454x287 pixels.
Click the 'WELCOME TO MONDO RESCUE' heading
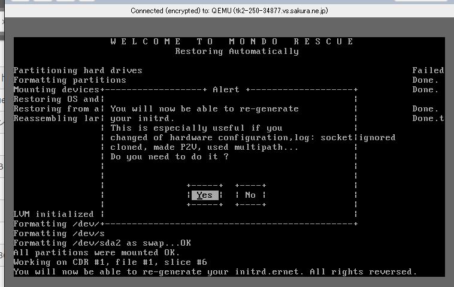tap(232, 41)
